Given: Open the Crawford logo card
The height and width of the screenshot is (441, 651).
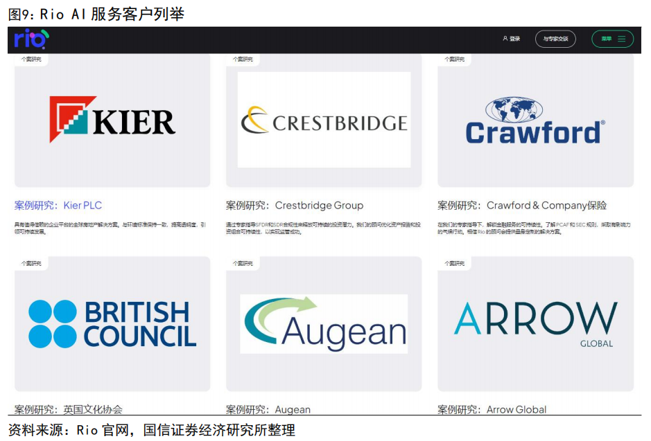Looking at the screenshot, I should [536, 120].
